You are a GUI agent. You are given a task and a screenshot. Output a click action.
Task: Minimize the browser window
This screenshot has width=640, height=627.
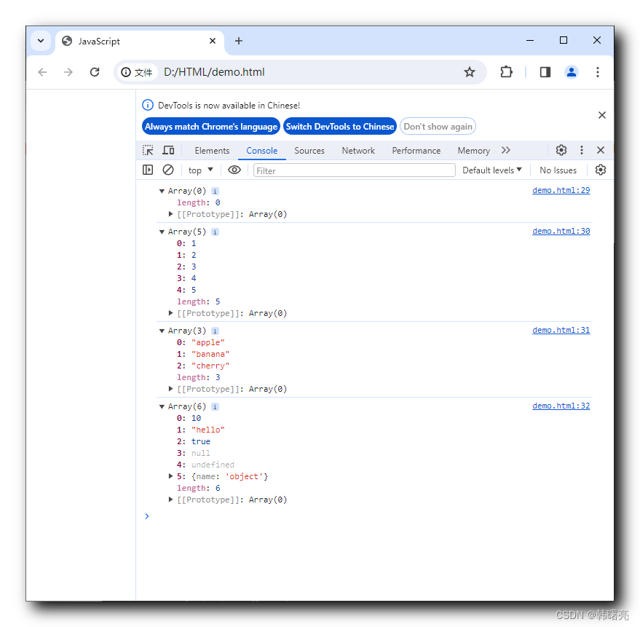(530, 40)
